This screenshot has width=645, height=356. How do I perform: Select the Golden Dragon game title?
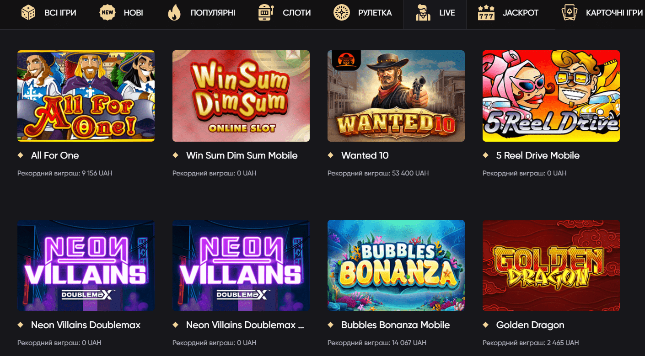click(x=530, y=324)
